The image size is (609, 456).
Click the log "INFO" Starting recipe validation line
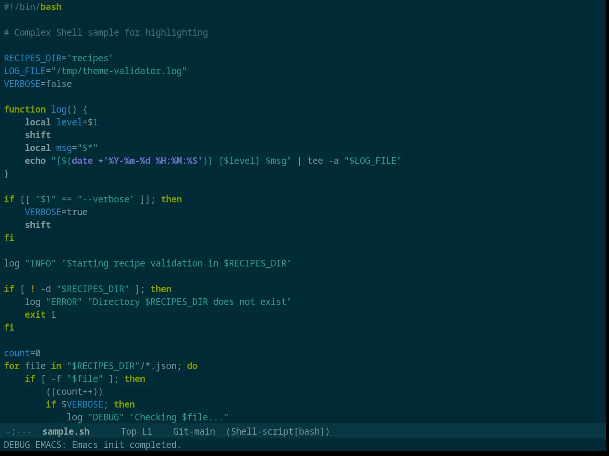(147, 263)
